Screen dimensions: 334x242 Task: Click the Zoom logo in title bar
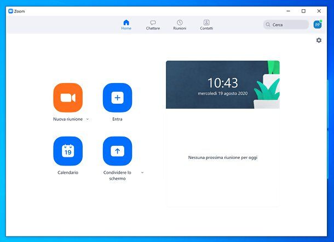coord(10,11)
